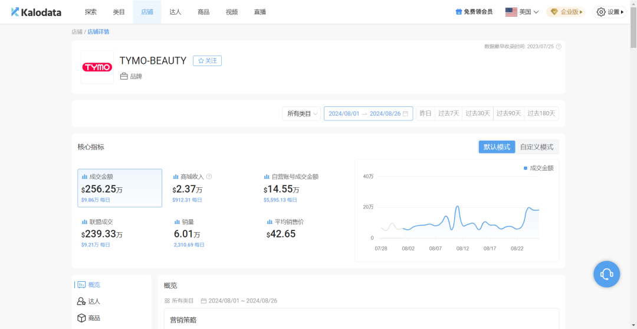This screenshot has height=329, width=637.
Task: Switch to the 店铺 tab
Action: (x=147, y=12)
